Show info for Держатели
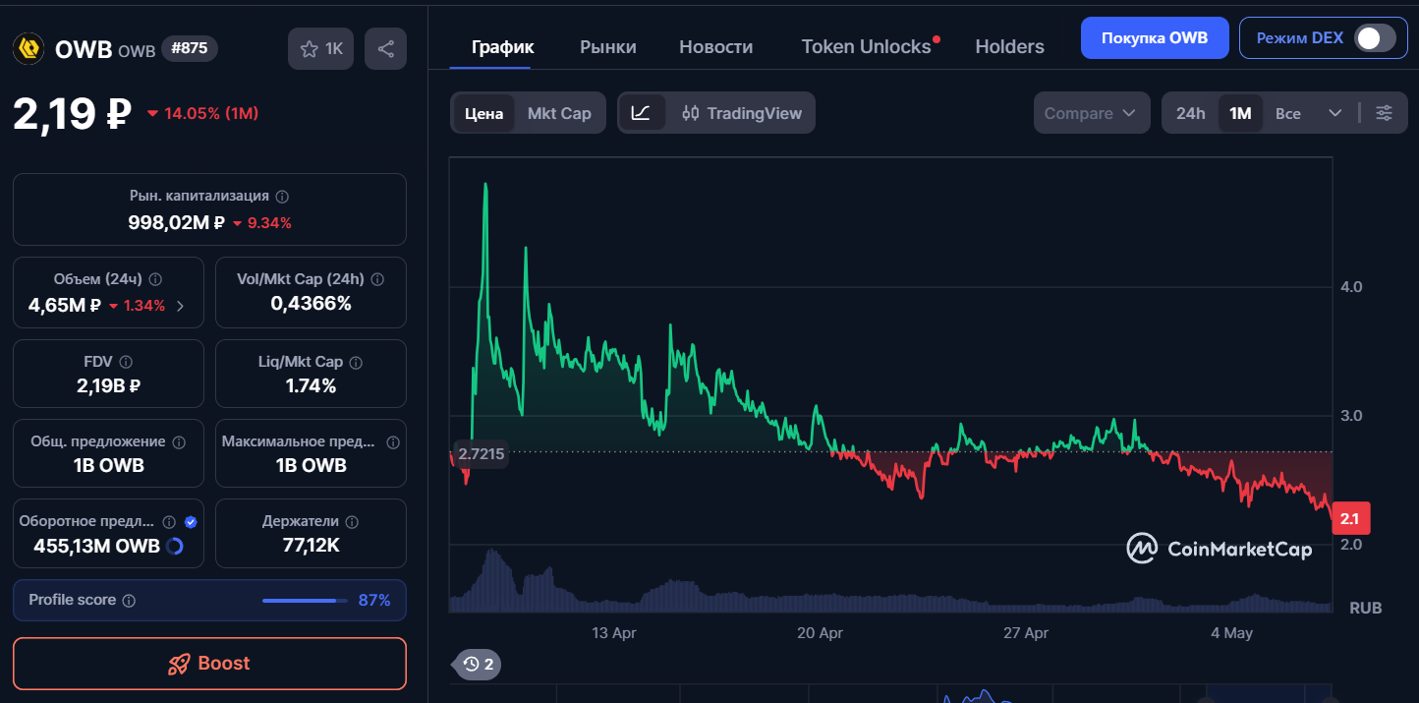 [x=352, y=522]
